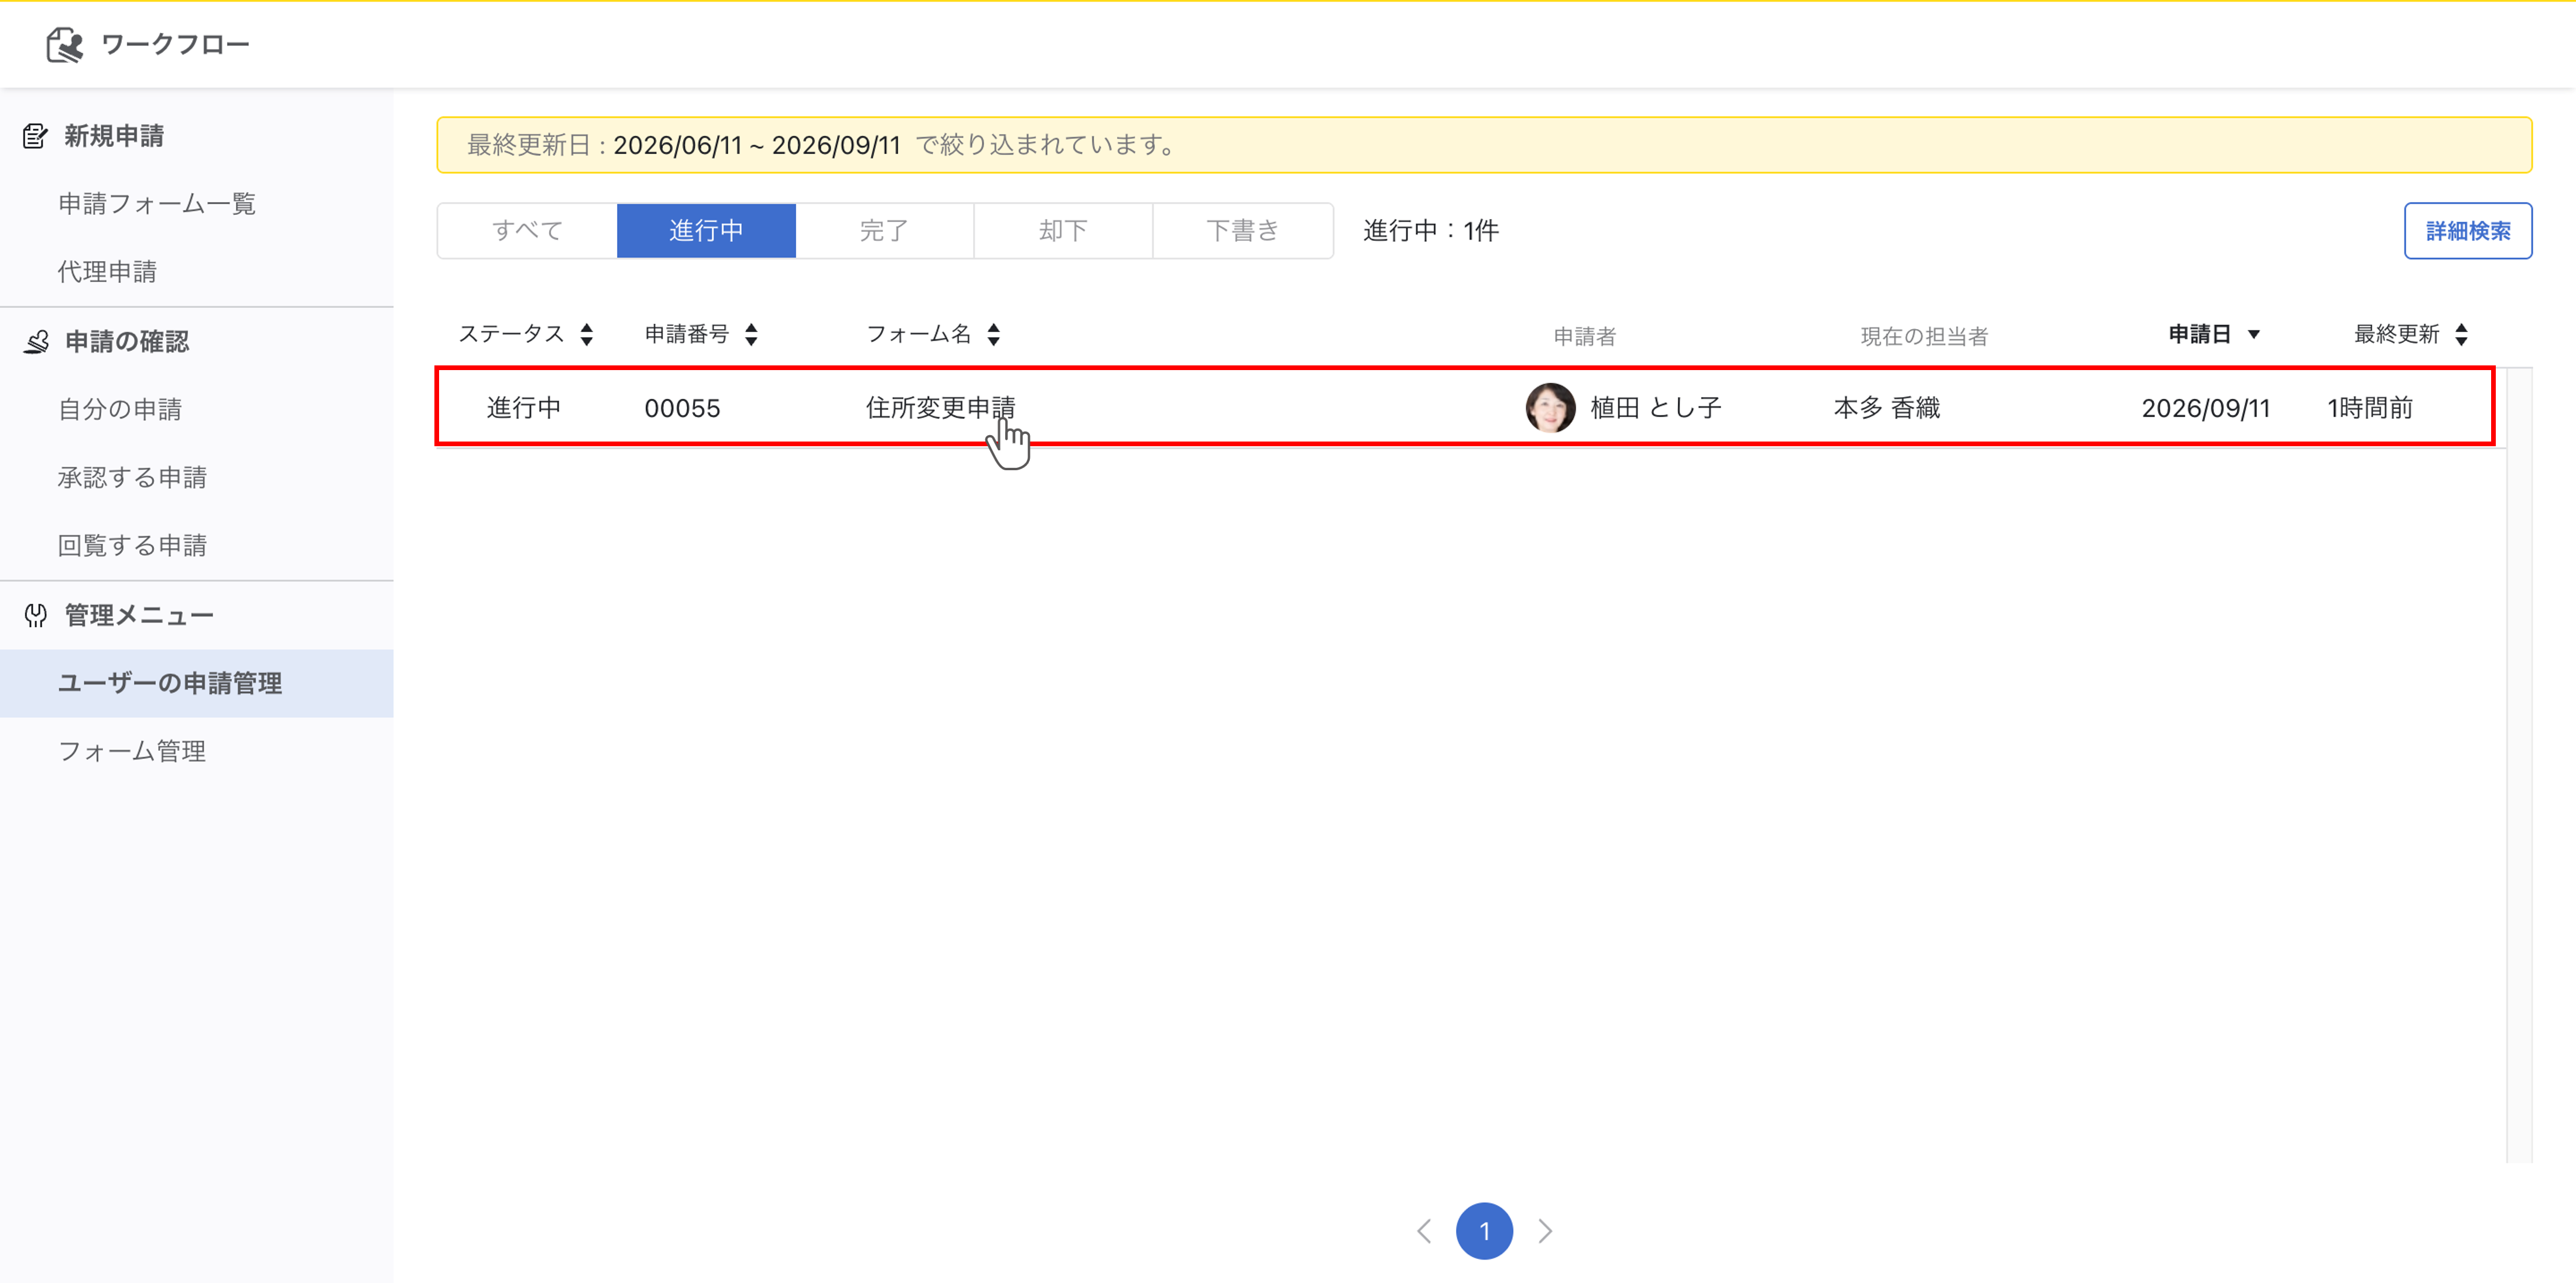This screenshot has width=2576, height=1283.
Task: Select the 進行中 tab
Action: tap(706, 231)
